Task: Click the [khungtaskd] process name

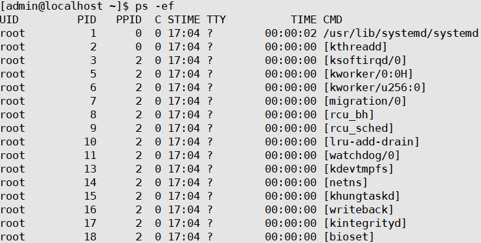Action: pos(362,196)
